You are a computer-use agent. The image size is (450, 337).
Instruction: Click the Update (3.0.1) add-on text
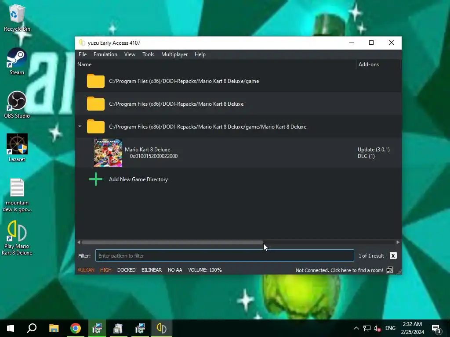[374, 149]
